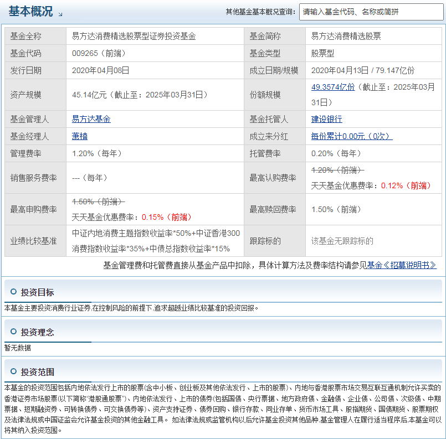
Task: Open the 49.3574亿份 share scale link
Action: [333, 87]
